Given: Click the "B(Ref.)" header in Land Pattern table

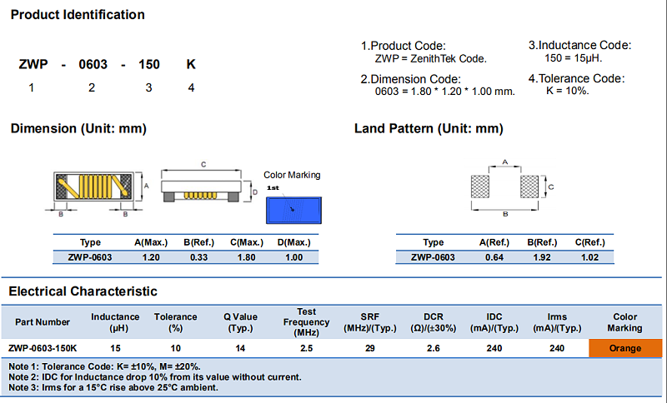Looking at the screenshot, I should pos(543,243).
